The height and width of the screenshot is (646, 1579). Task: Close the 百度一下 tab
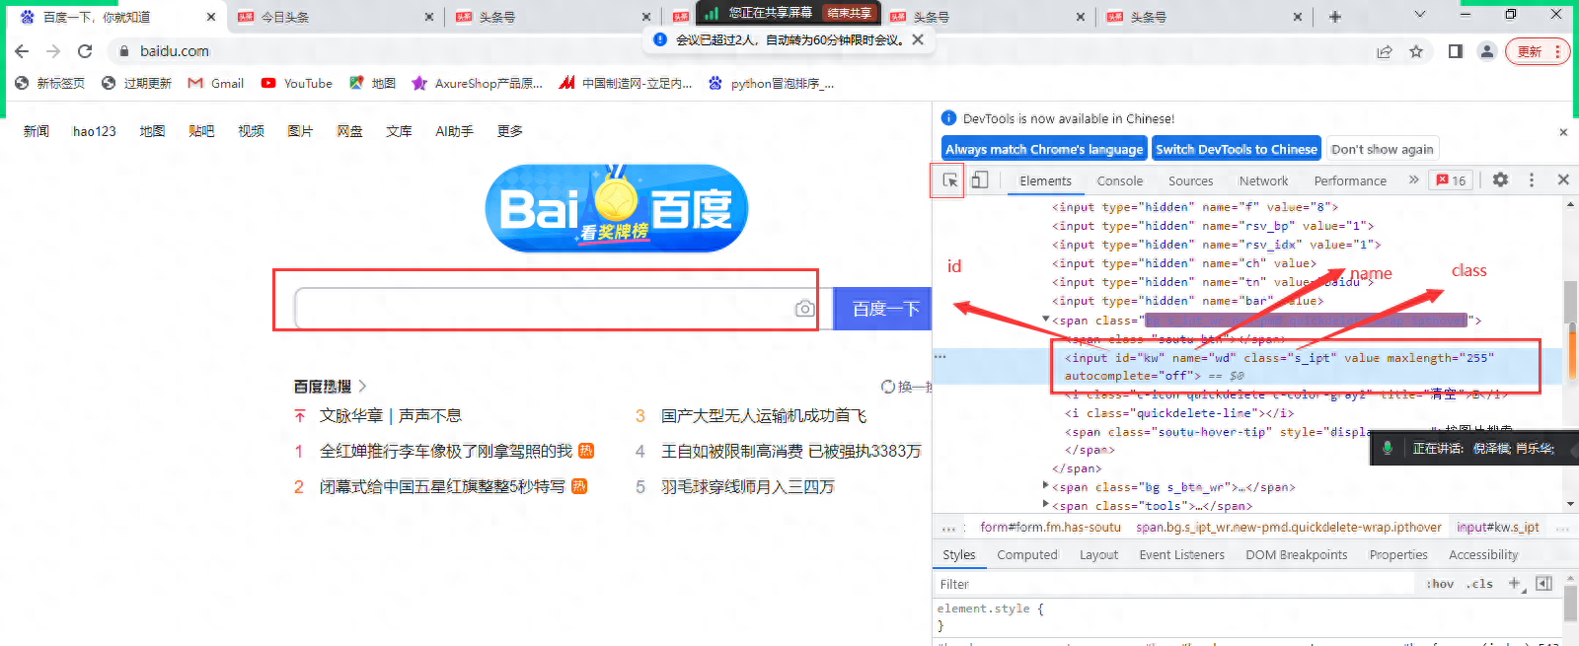point(211,17)
